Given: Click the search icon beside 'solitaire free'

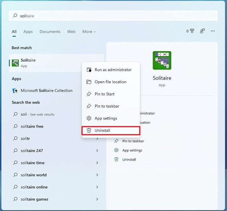Looking at the screenshot, I should coord(15,126).
